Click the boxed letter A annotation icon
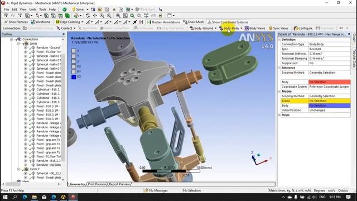The height and width of the screenshot is (201, 357). click(121, 9)
